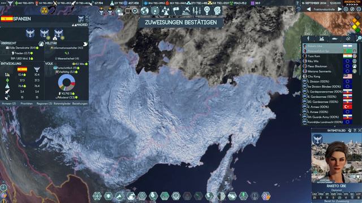Select councilor Mariana Sarmiento in list
This screenshot has height=203, width=362.
pyautogui.click(x=330, y=72)
